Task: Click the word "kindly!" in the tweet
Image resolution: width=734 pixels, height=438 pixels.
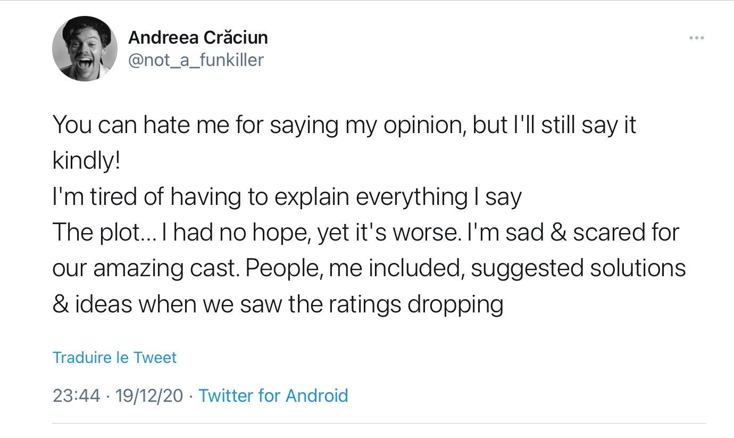Action: tap(87, 162)
